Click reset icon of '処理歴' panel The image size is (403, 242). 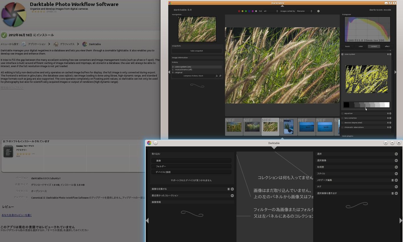click(396, 167)
